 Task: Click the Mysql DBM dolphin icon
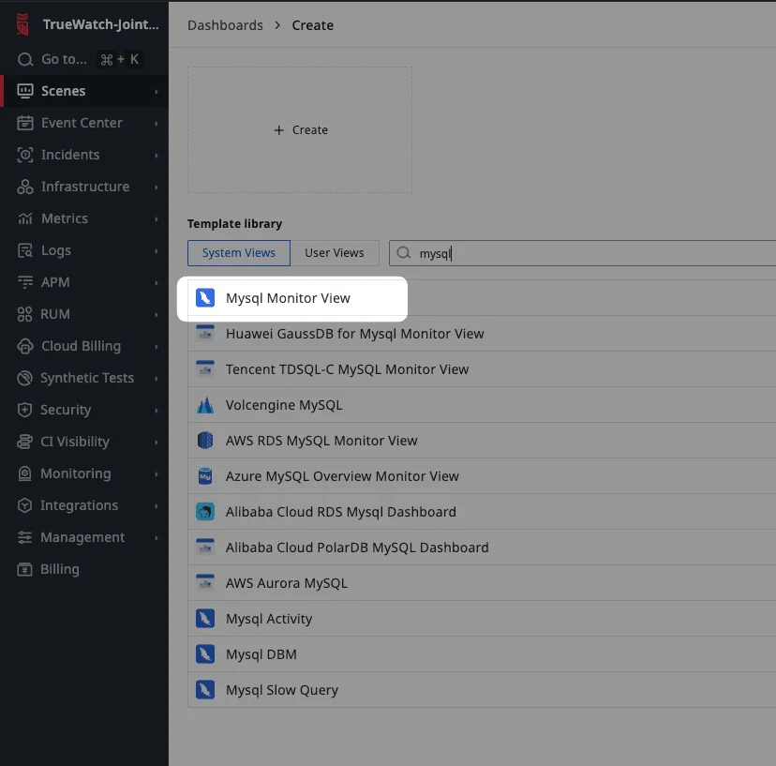205,654
